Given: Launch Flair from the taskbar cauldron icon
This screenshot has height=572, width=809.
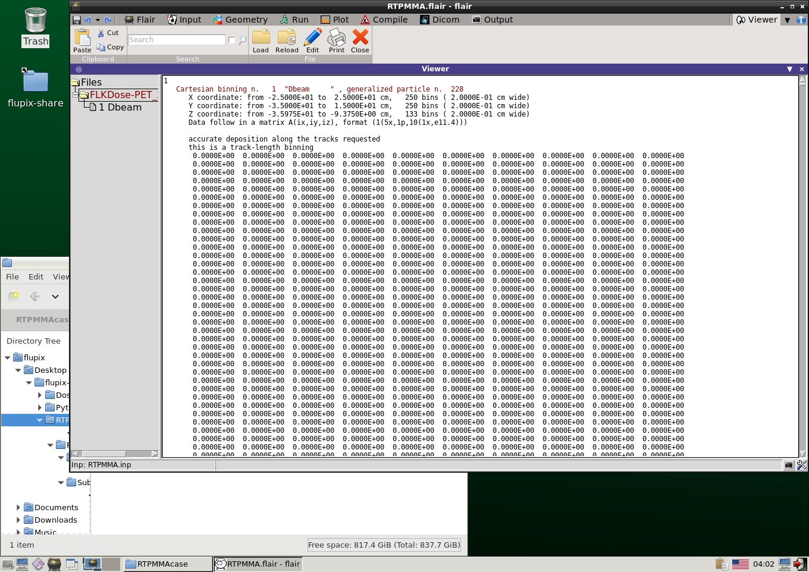Looking at the screenshot, I should coord(54,564).
